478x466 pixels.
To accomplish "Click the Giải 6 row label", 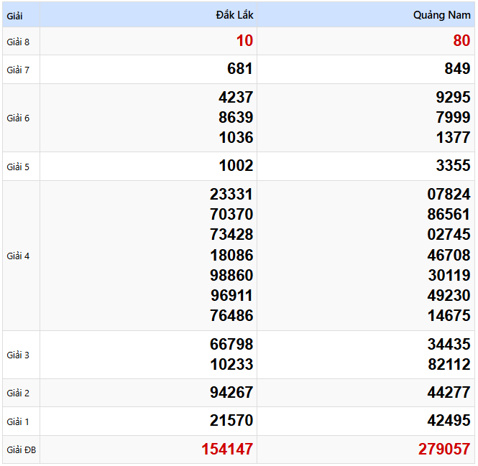I will (18, 118).
